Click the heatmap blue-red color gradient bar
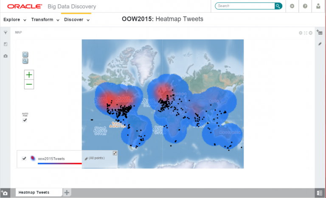 click(60, 164)
